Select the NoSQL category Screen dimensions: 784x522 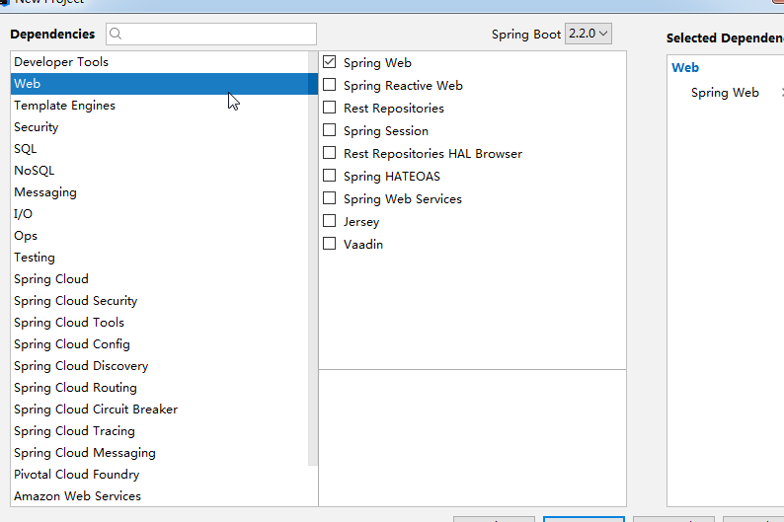[x=160, y=171]
